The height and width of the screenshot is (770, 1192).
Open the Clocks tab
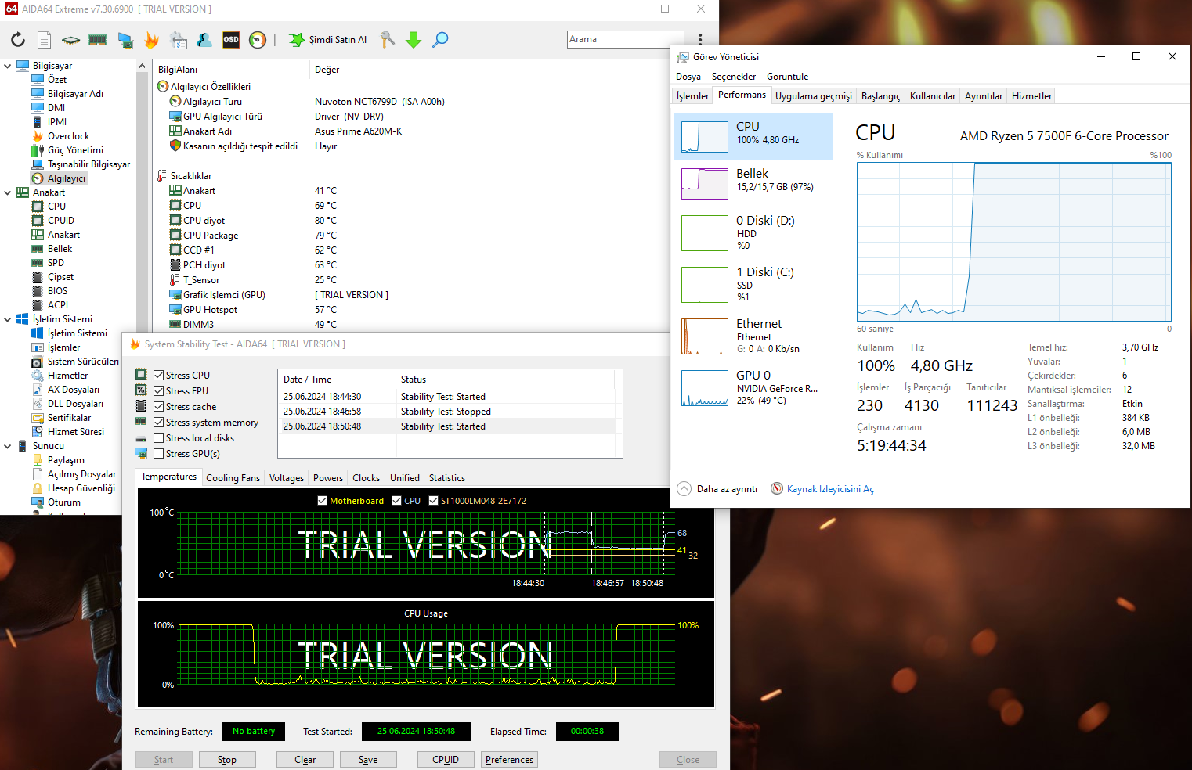(x=366, y=478)
